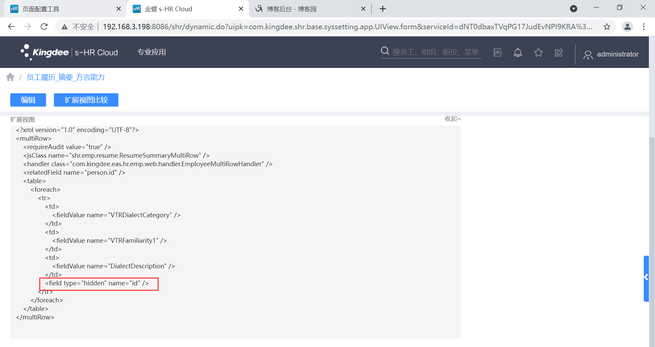The image size is (655, 347).
Task: Click the <multiRow> opening tag line
Action: (34, 139)
